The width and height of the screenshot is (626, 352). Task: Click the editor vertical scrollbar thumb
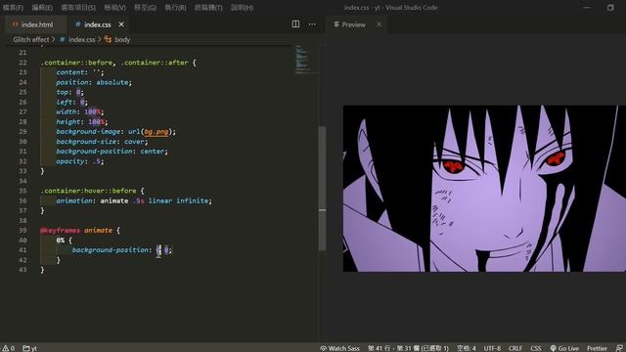tap(322, 188)
